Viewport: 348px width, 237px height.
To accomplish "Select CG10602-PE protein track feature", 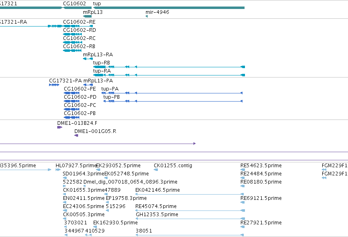I will [72, 93].
